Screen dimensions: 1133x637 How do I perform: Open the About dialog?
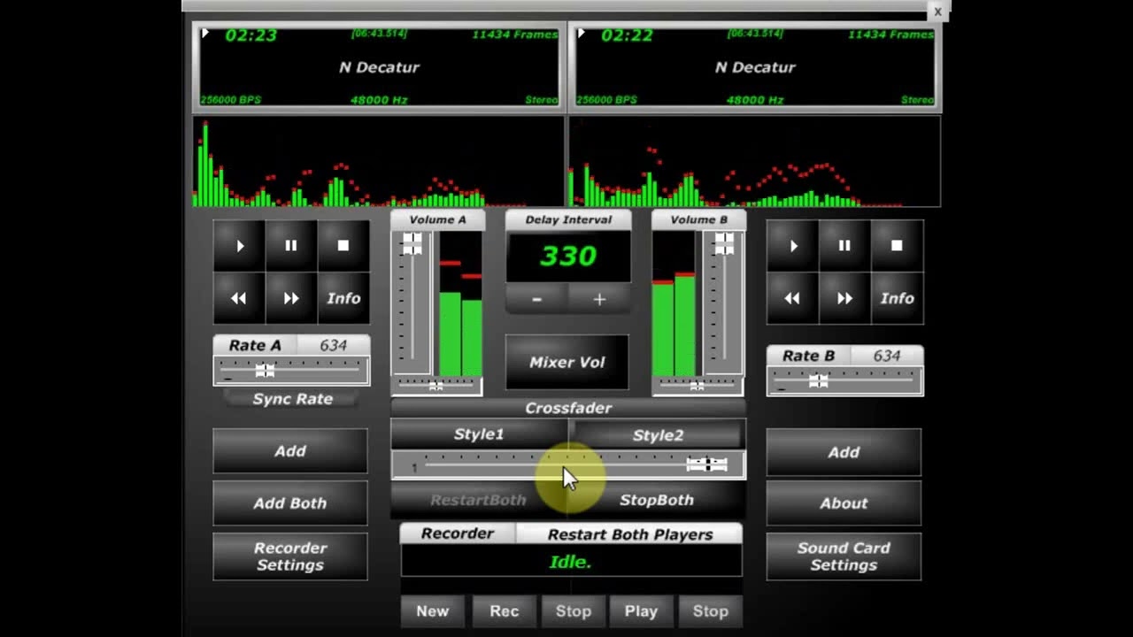(844, 503)
